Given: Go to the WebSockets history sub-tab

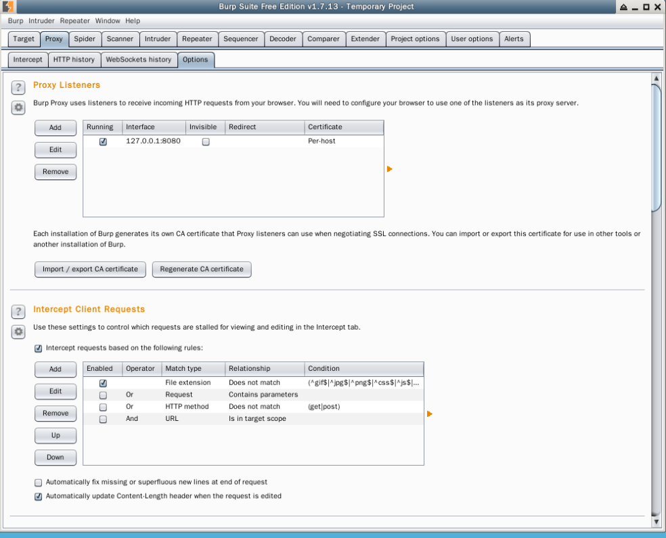Looking at the screenshot, I should click(139, 60).
